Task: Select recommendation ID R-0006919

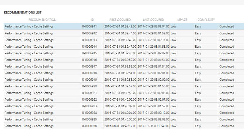Action: tap(90, 80)
